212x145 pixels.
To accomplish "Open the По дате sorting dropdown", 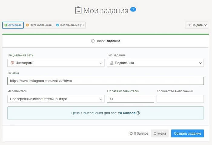I will [197, 25].
